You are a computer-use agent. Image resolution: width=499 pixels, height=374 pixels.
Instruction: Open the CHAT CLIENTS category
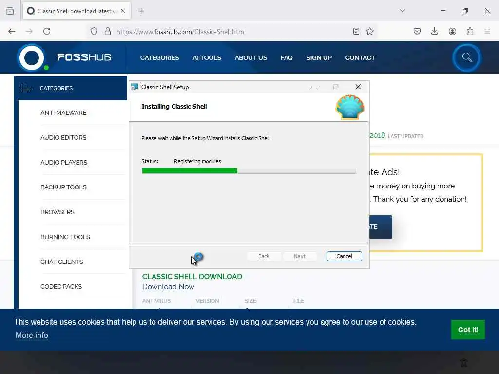(x=62, y=262)
